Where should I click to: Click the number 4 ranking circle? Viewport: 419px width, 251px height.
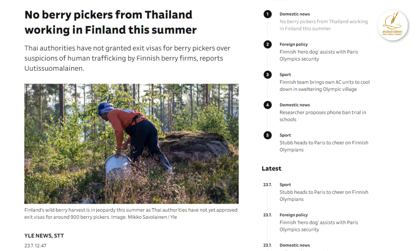(267, 105)
